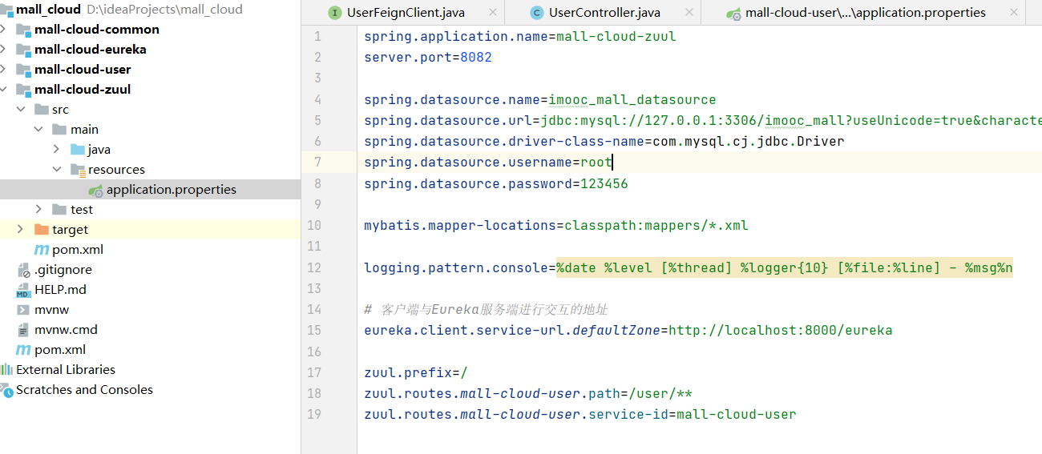Click line number 19 in the gutter

coord(314,415)
